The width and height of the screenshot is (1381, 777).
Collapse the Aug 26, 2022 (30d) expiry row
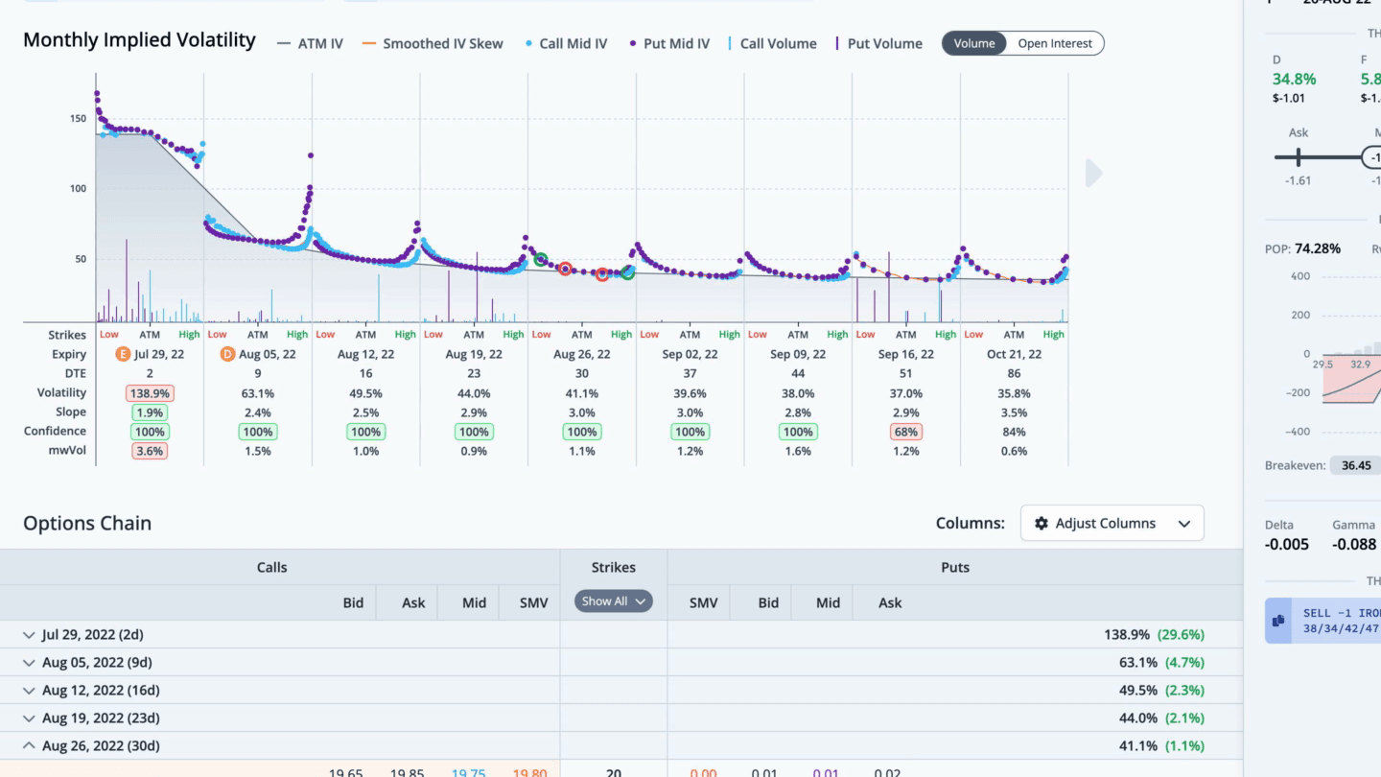[29, 746]
